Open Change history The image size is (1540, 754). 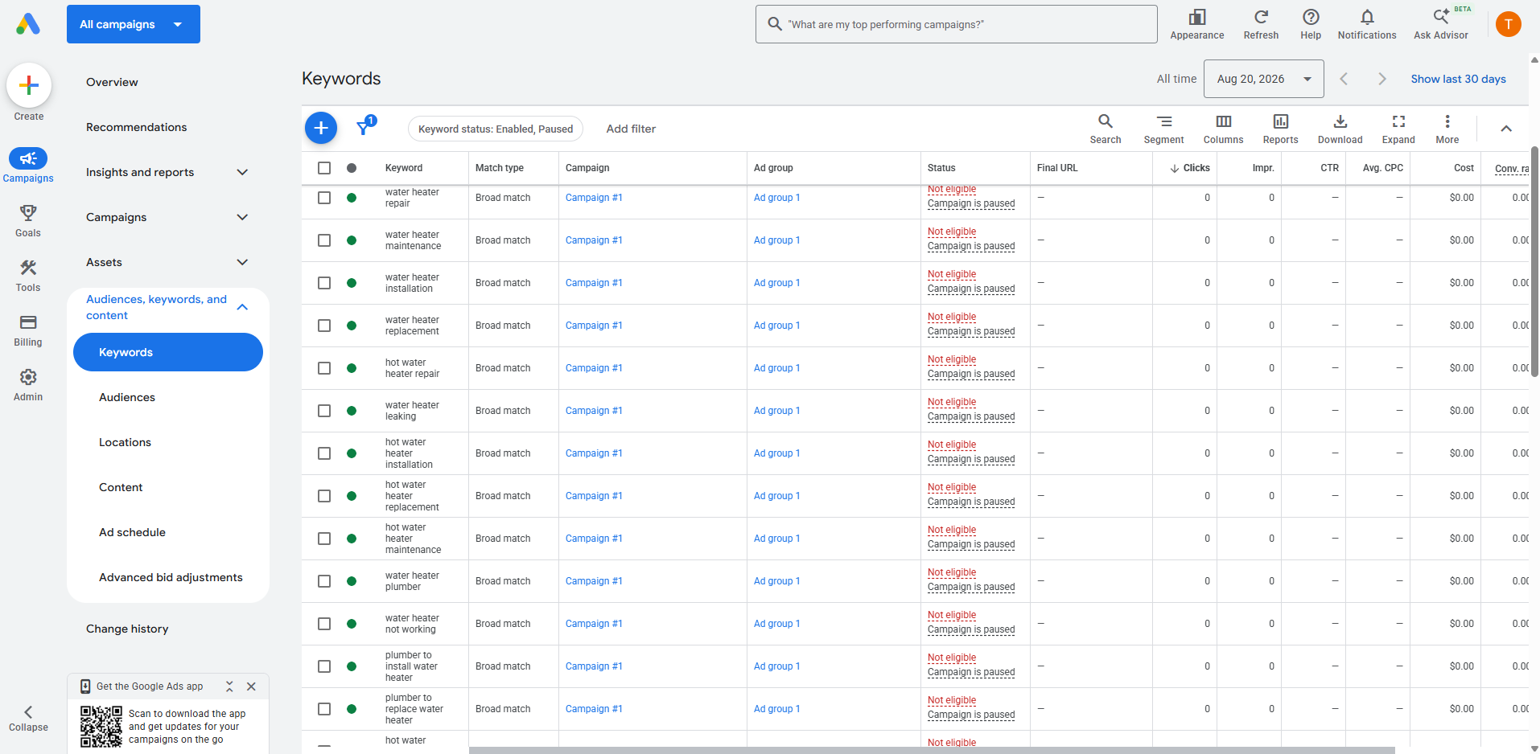click(127, 629)
